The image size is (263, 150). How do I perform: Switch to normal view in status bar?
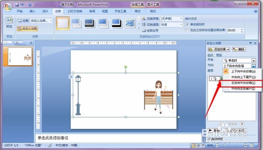(194, 145)
